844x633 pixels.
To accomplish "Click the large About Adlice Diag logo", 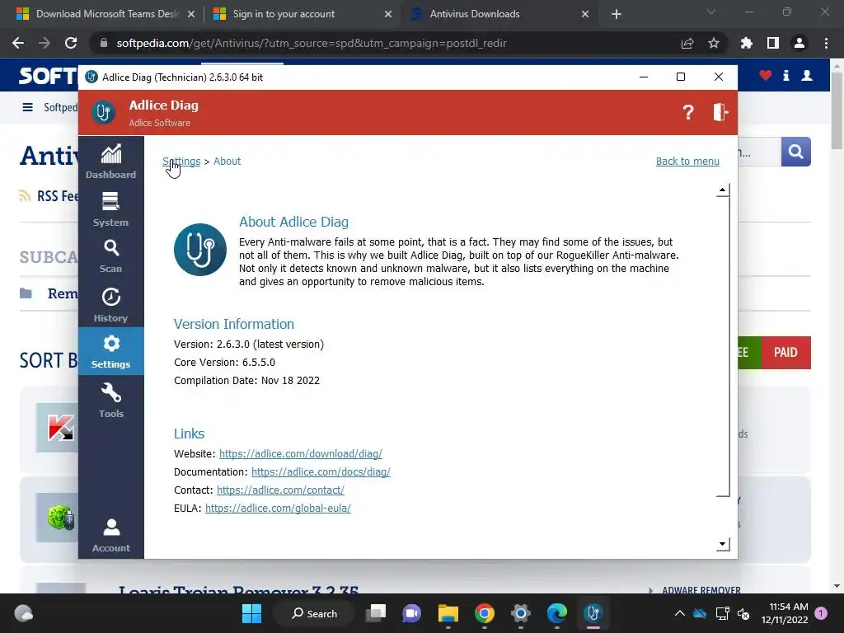I will (200, 250).
